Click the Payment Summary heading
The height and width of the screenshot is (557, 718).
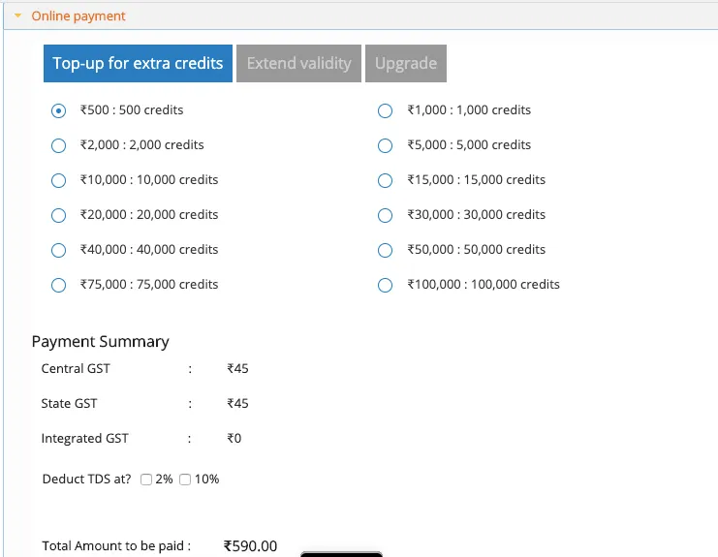(x=100, y=342)
